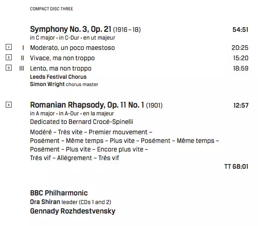Image resolution: width=258 pixels, height=226 pixels.
Task: Click the track 4 number box
Action: point(9,105)
